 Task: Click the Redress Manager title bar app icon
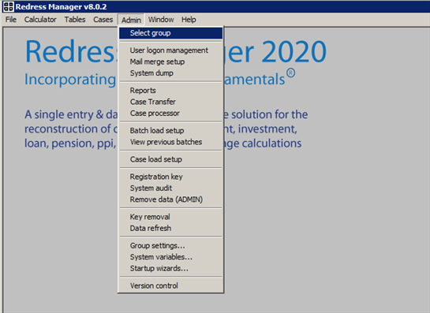[8, 6]
